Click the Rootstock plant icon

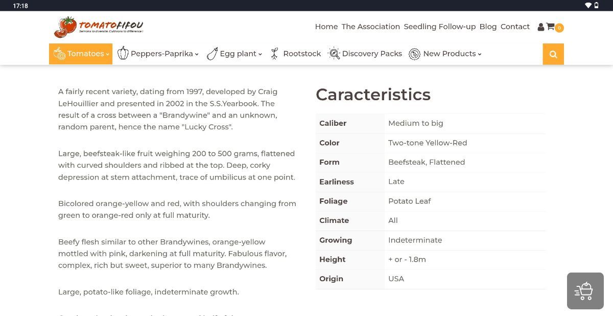(x=274, y=54)
